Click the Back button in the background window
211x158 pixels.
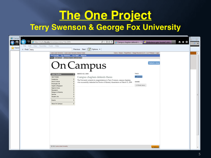[12, 43]
